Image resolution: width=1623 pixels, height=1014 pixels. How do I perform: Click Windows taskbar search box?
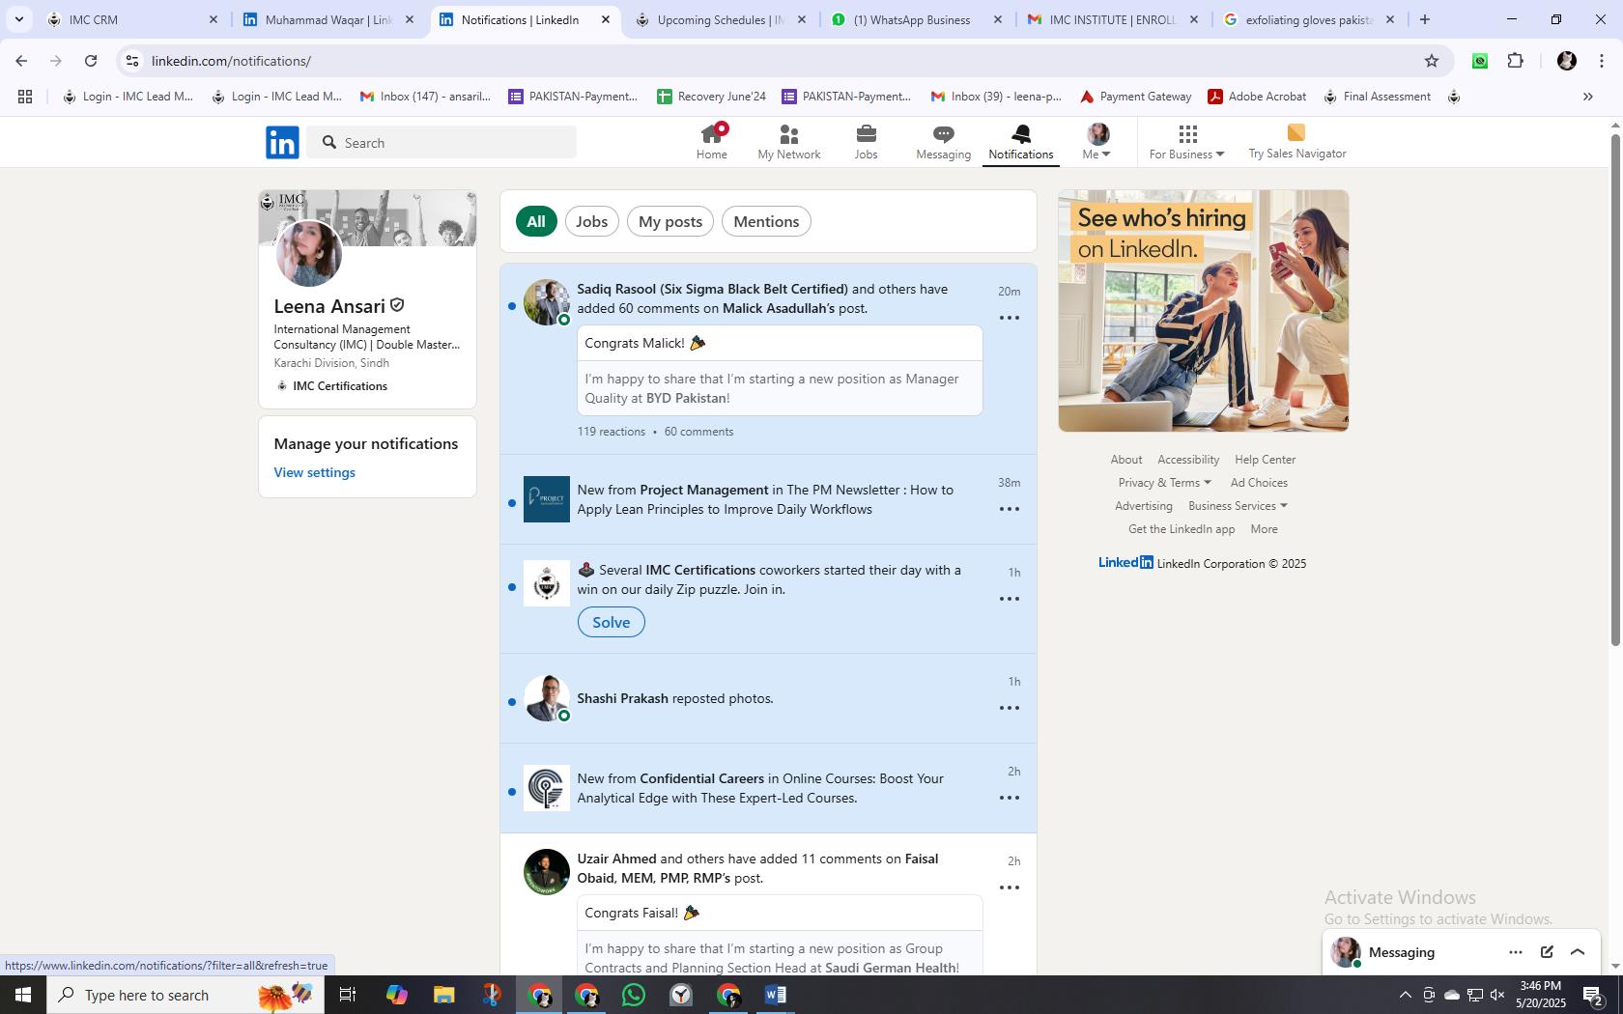[x=184, y=995]
